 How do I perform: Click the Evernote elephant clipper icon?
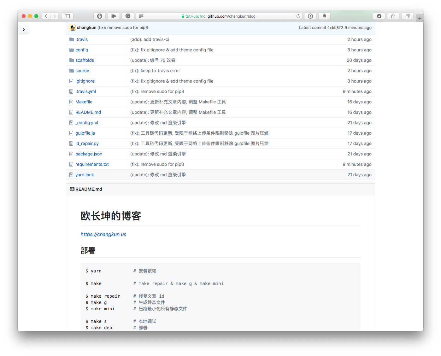[324, 16]
